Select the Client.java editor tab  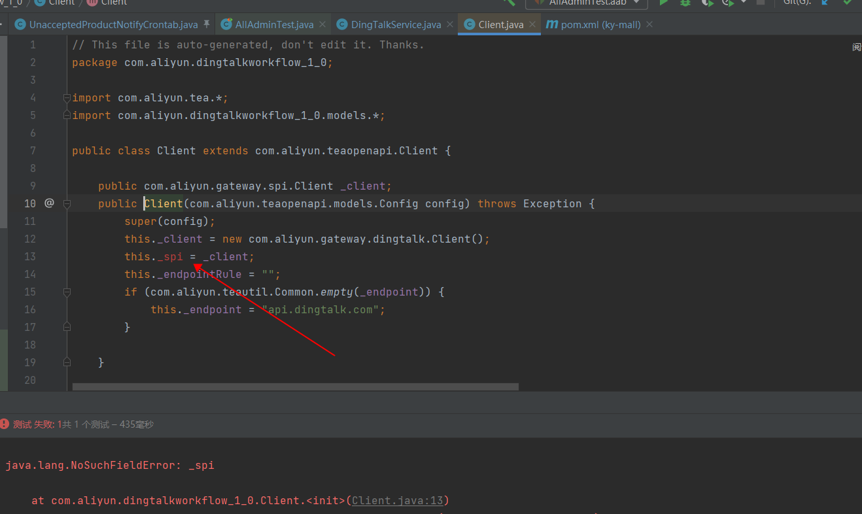pos(500,25)
